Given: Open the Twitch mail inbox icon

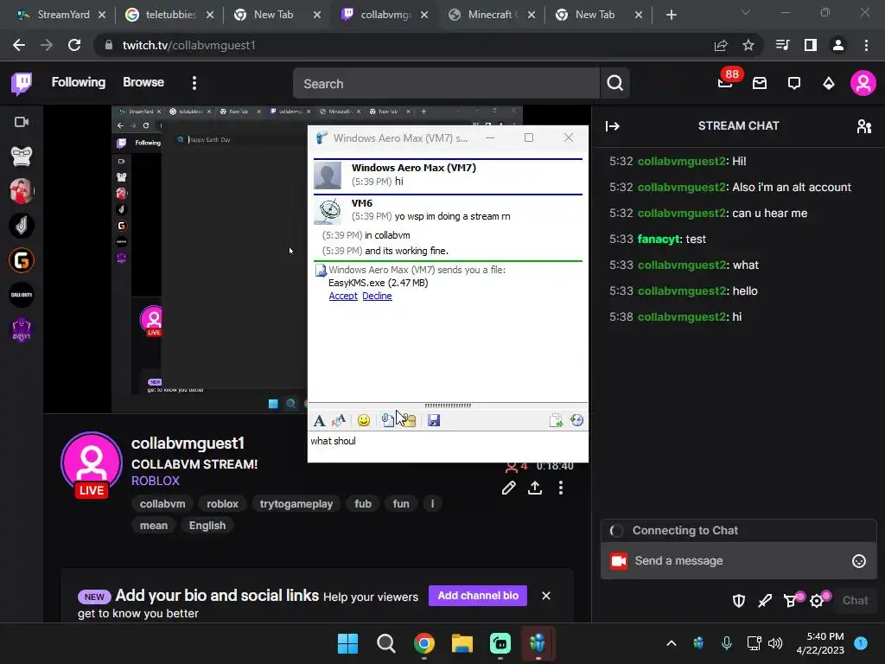Looking at the screenshot, I should [760, 84].
